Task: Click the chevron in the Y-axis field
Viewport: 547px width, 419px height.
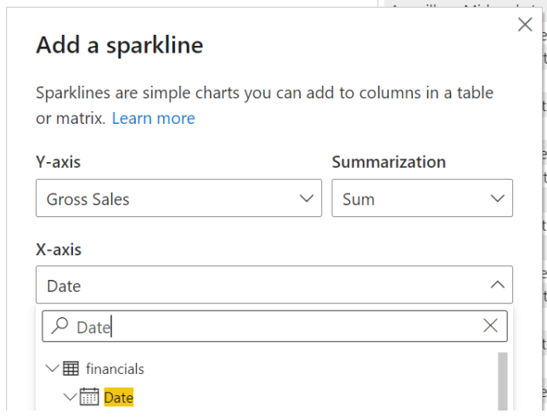Action: [x=307, y=199]
